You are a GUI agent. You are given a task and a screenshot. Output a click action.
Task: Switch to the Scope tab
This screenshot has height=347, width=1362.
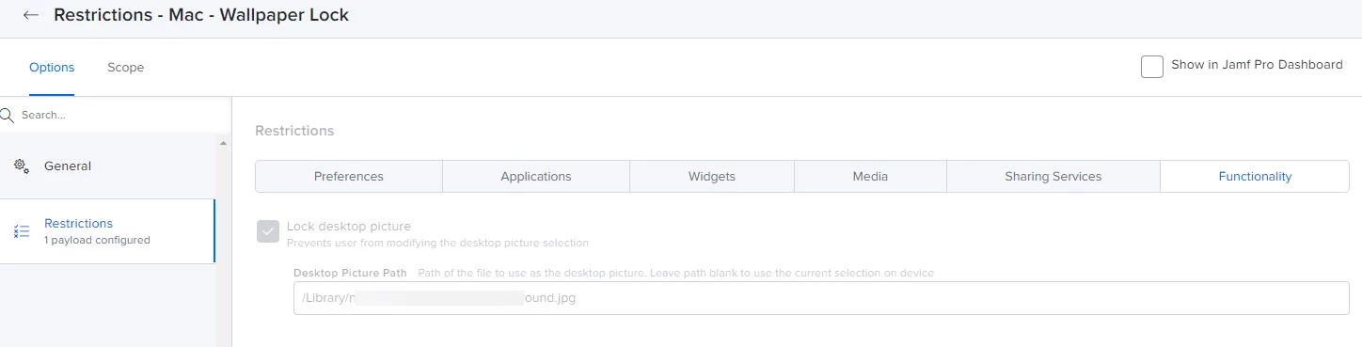(125, 68)
